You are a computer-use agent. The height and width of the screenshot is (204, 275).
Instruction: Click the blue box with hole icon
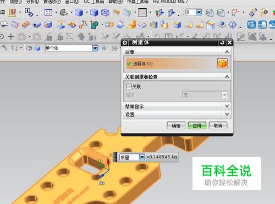pos(48,25)
